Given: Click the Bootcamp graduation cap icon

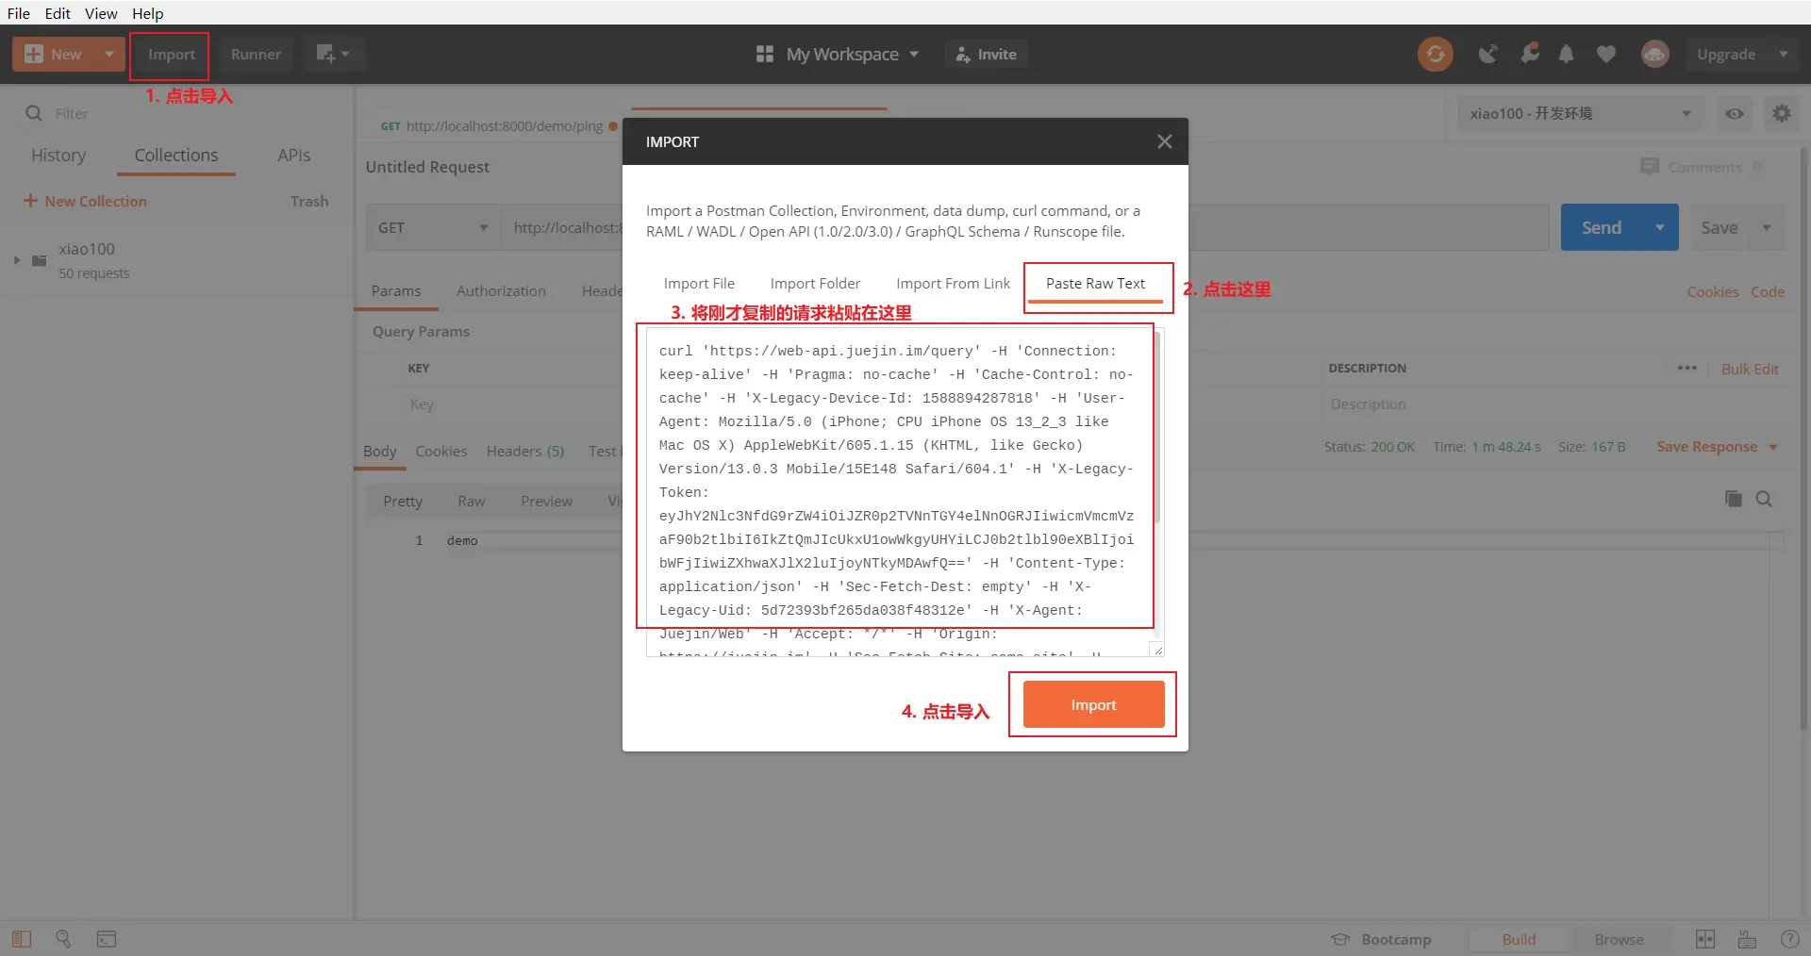Looking at the screenshot, I should click(x=1340, y=939).
